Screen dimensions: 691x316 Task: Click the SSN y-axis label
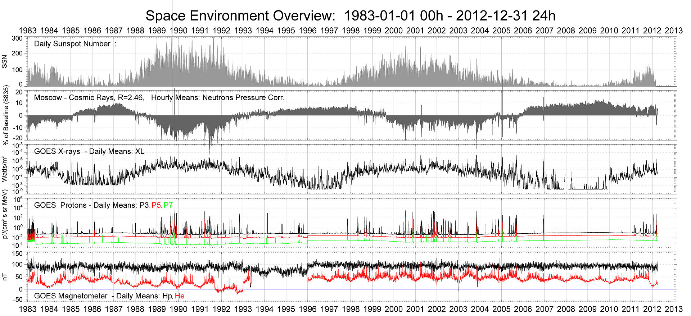[5, 61]
